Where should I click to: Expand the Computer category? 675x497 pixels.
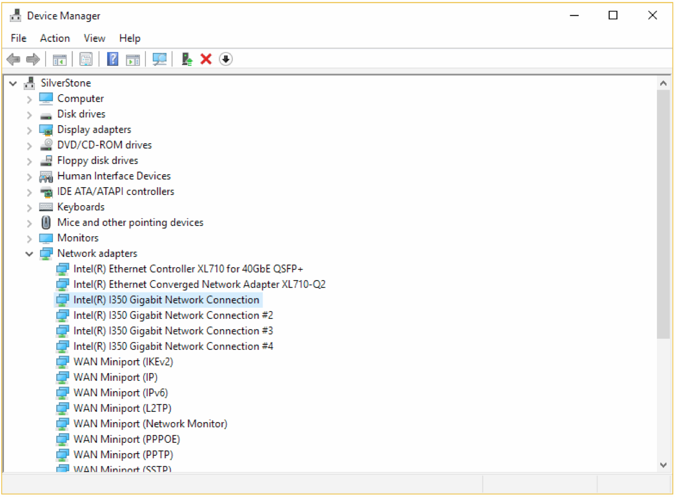tap(29, 99)
